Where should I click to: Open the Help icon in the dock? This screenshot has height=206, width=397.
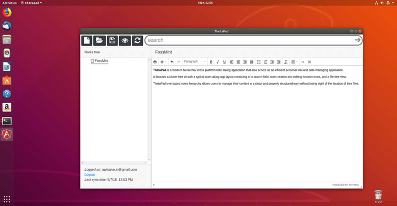(7, 94)
